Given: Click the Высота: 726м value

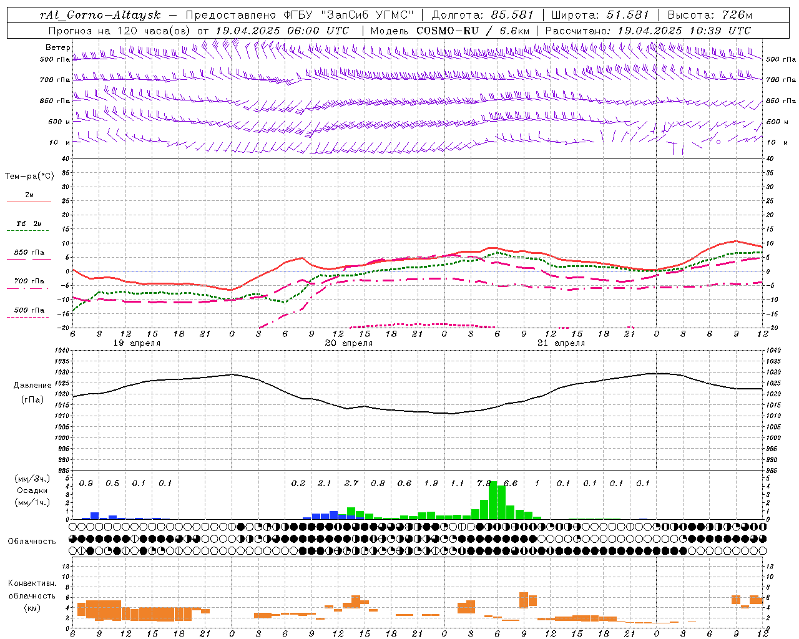Looking at the screenshot, I should pos(710,15).
